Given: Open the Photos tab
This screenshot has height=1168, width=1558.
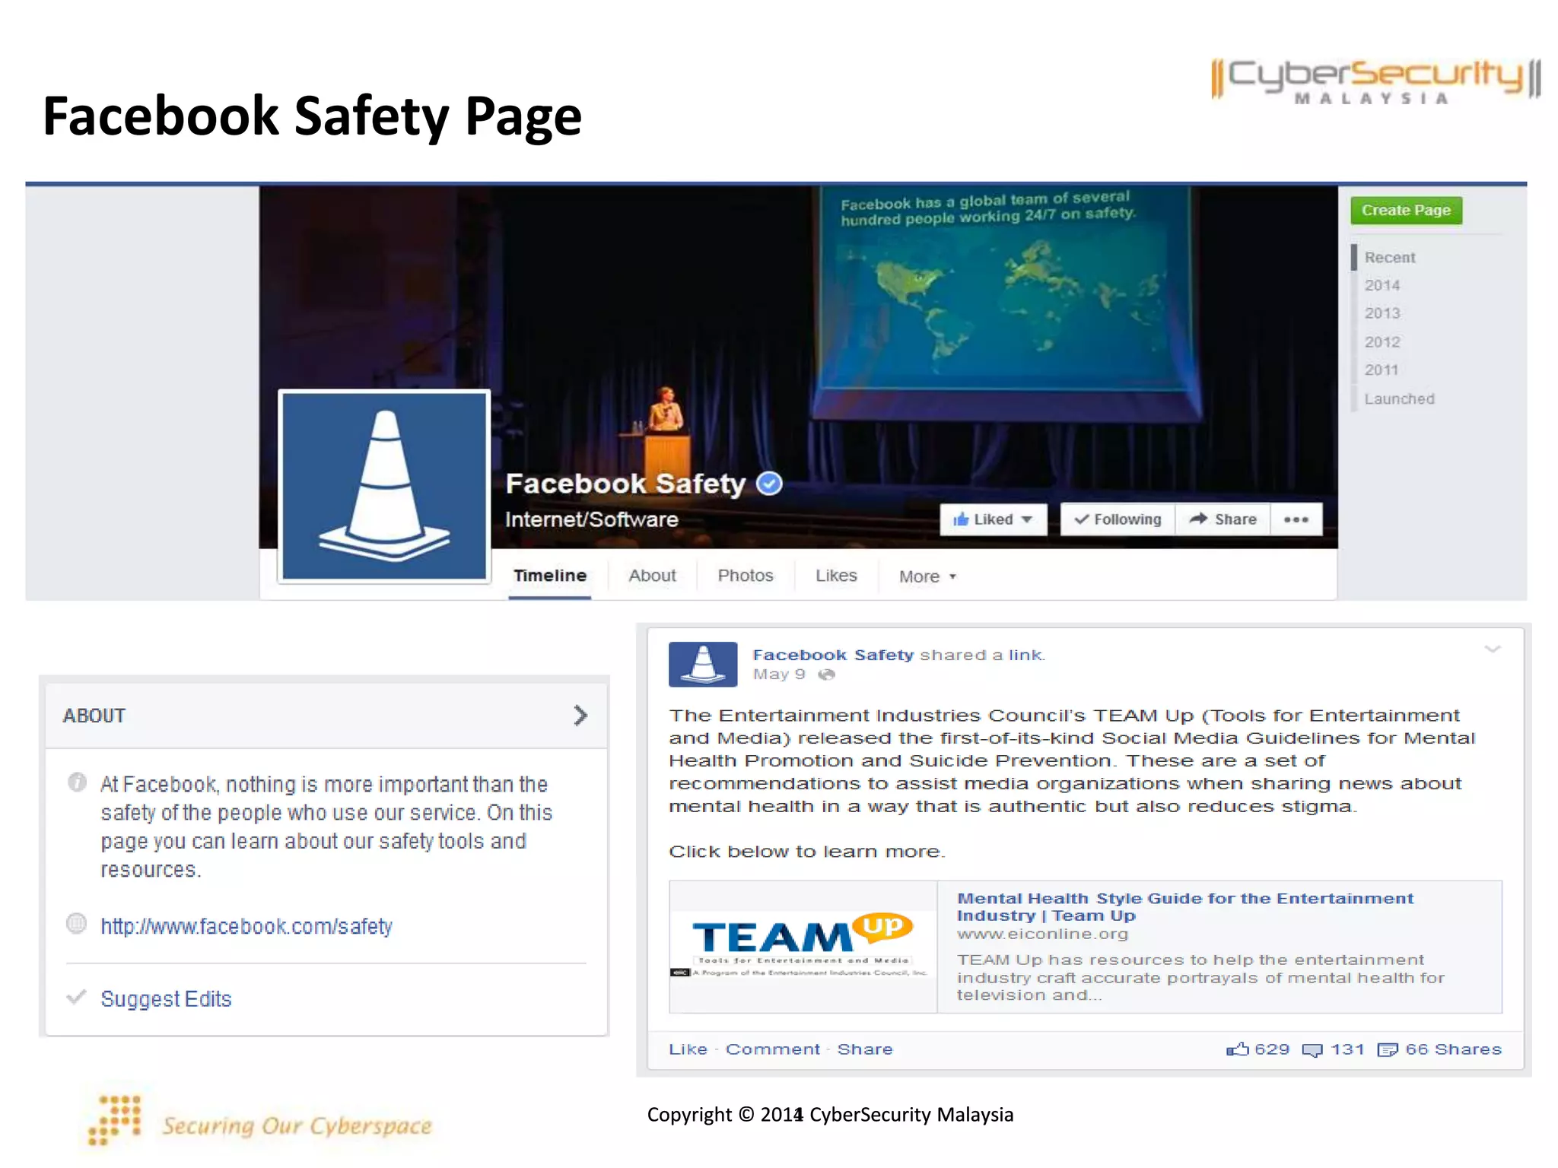Looking at the screenshot, I should [746, 576].
